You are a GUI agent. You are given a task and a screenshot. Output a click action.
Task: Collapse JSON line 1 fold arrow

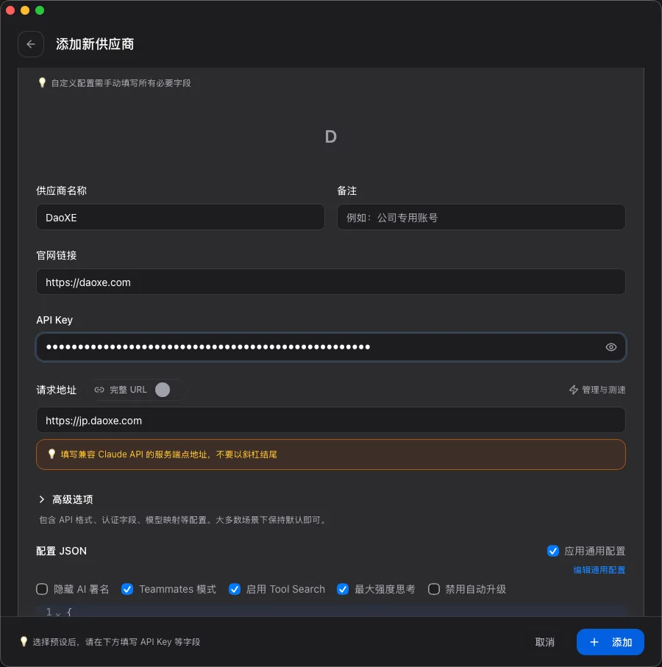click(58, 613)
